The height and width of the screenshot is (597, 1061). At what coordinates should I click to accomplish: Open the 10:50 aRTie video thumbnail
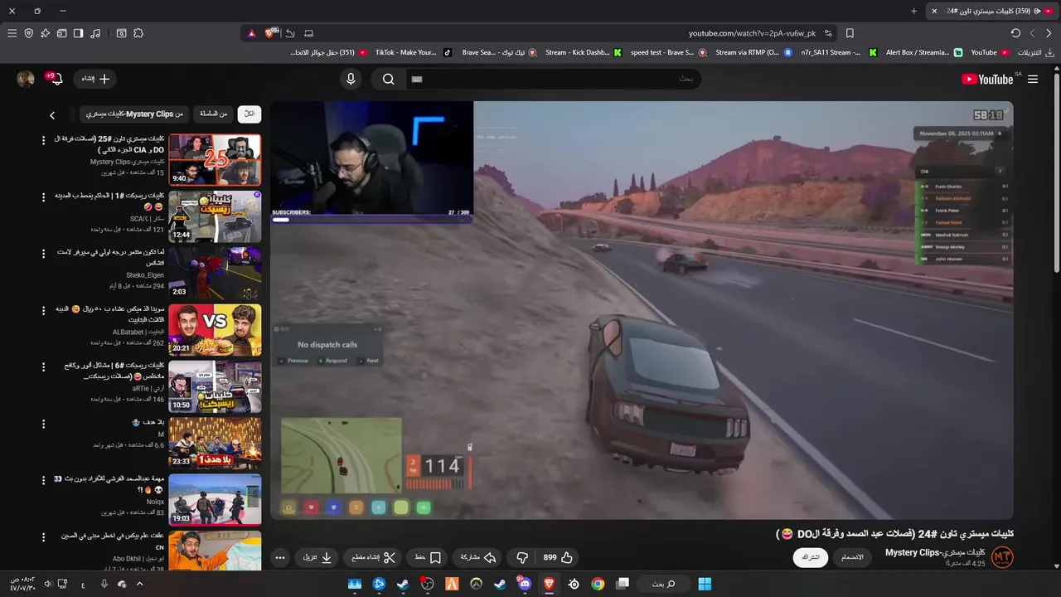click(x=215, y=386)
